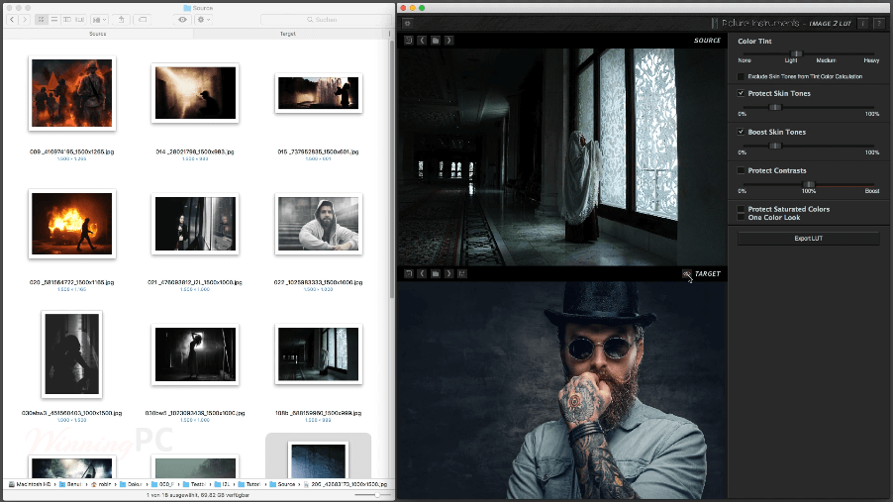Select the vertical dark silhouette thumbnail 030sbw3

click(71, 353)
